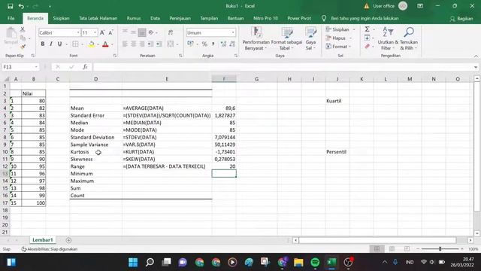
Task: Open the File tab
Action: point(11,18)
